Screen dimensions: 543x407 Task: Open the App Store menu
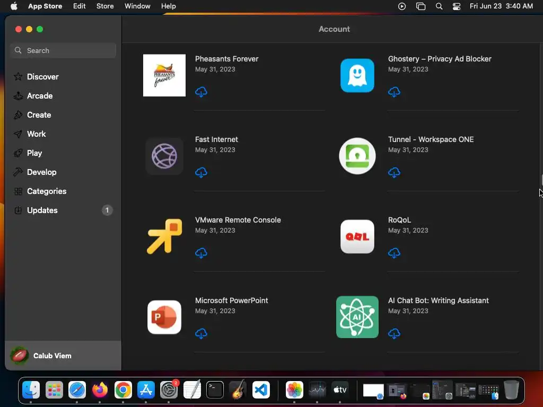pos(45,6)
